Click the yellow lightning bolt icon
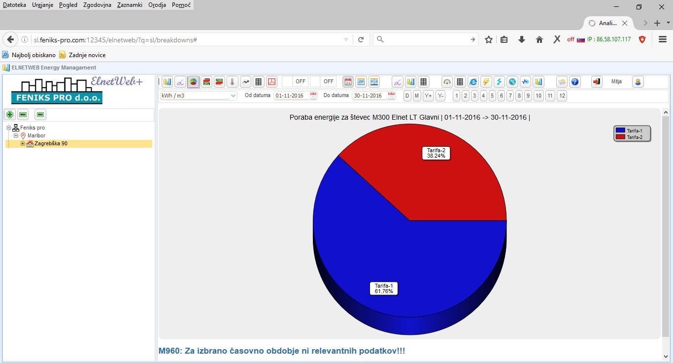This screenshot has height=363, width=673. click(486, 82)
